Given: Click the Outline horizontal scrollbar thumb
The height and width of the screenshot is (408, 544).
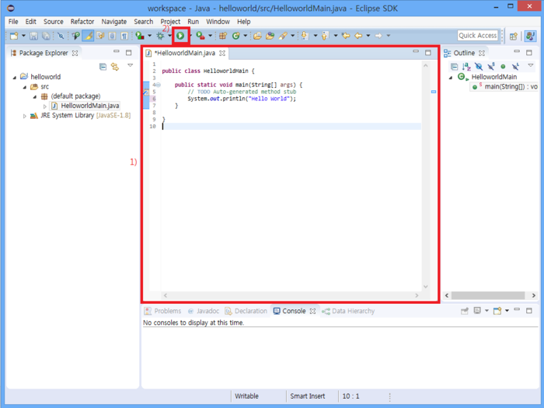Looking at the screenshot, I should coord(488,295).
